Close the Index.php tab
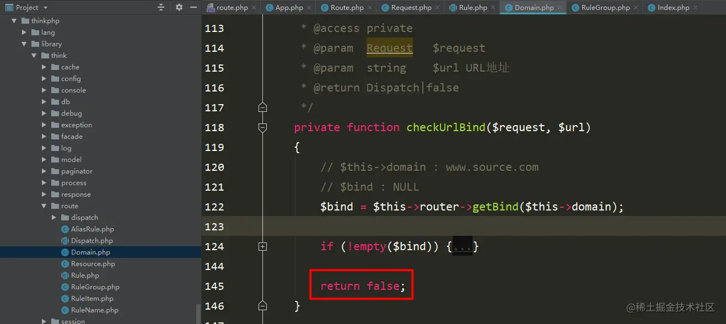Screen dimensions: 726x324 696,8
